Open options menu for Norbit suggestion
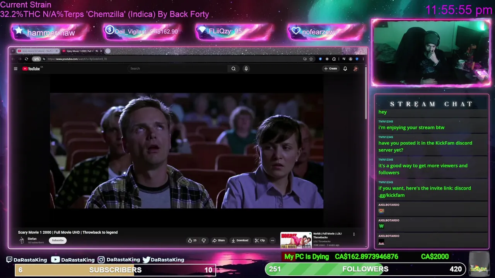The image size is (495, 278). [354, 234]
